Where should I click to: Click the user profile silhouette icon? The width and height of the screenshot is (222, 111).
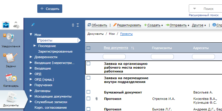(16, 25)
